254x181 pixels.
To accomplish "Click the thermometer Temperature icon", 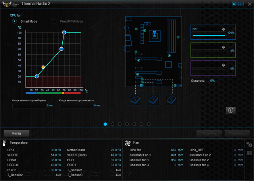I will pyautogui.click(x=4, y=143).
